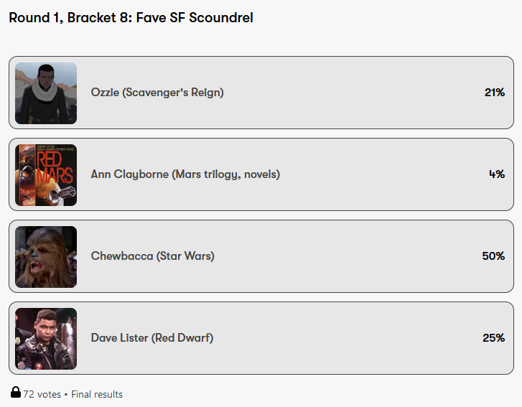Click the 21% result for Ozzie
The image size is (522, 407).
494,93
